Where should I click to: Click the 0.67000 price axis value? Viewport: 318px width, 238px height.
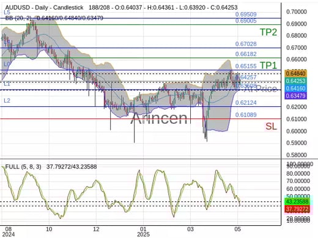coord(297,48)
